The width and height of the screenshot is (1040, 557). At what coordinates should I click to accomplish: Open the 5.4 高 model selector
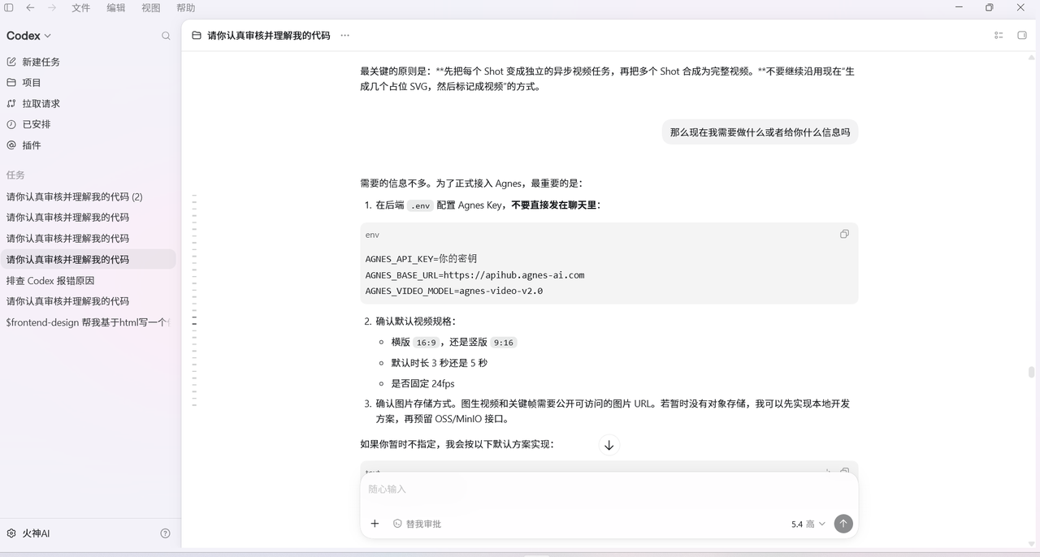[808, 524]
